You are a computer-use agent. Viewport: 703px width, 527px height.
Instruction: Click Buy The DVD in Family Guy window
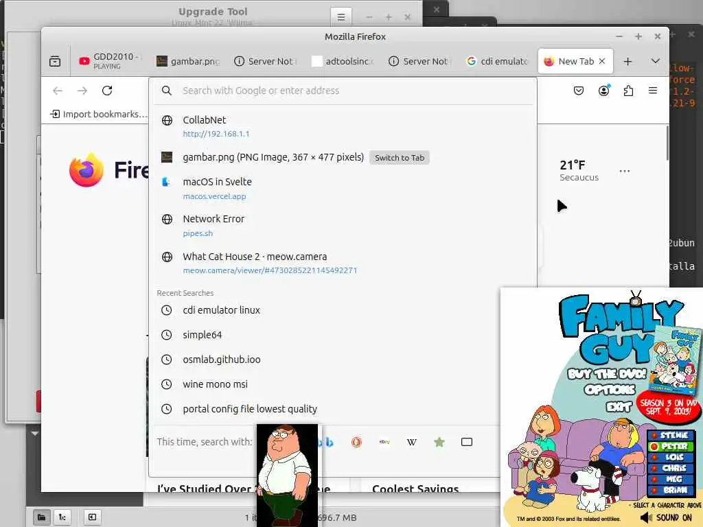[x=607, y=374]
